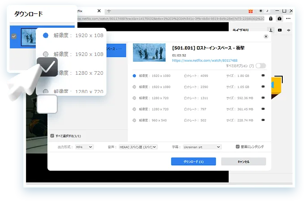Close the download options dialog
306x201 pixels.
coord(266,37)
